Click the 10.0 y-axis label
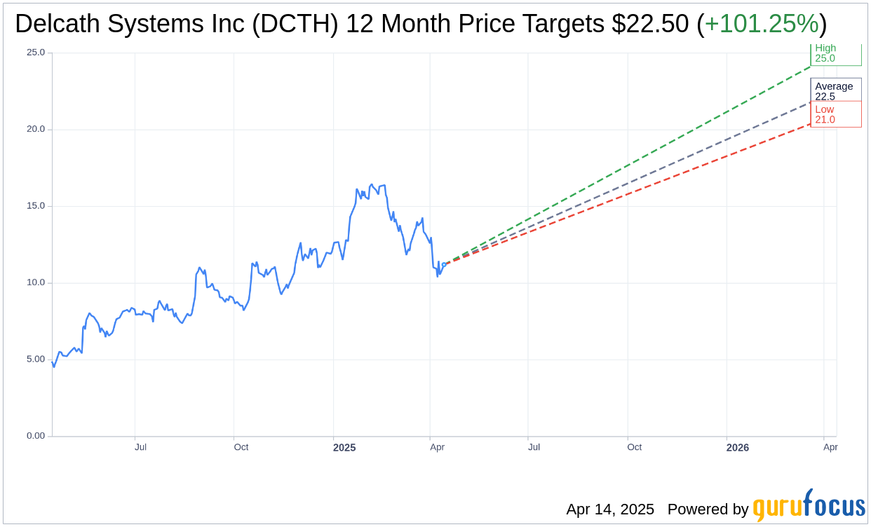This screenshot has height=527, width=871. pos(36,282)
